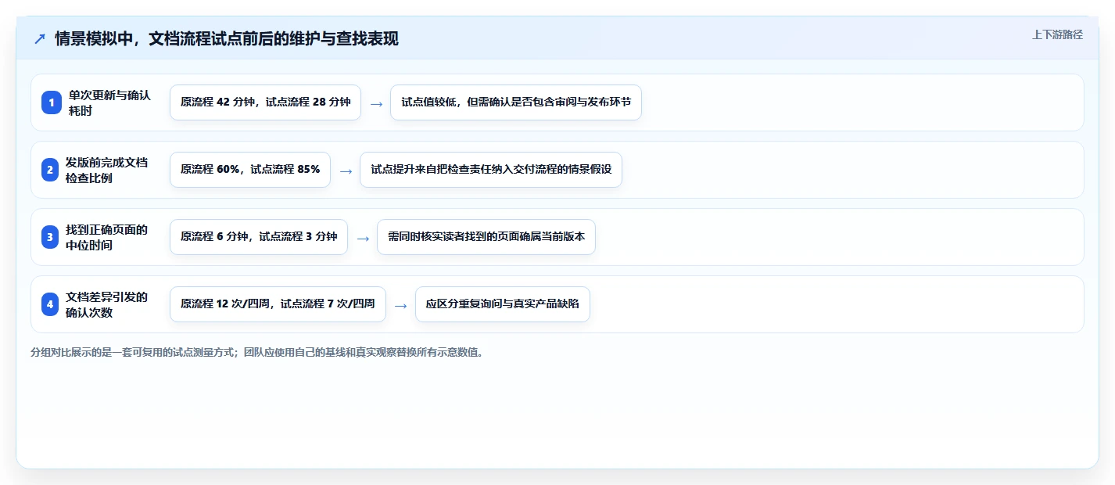Screen dimensions: 1115x485
Task: Click the box 原流程 12 次/四周，试点流程 7 次/四周
Action: coord(278,304)
